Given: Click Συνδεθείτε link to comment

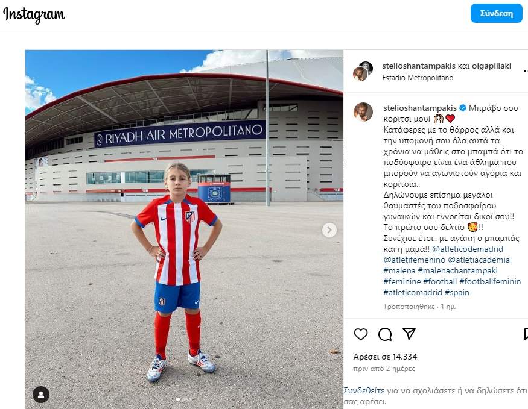Looking at the screenshot, I should 364,390.
